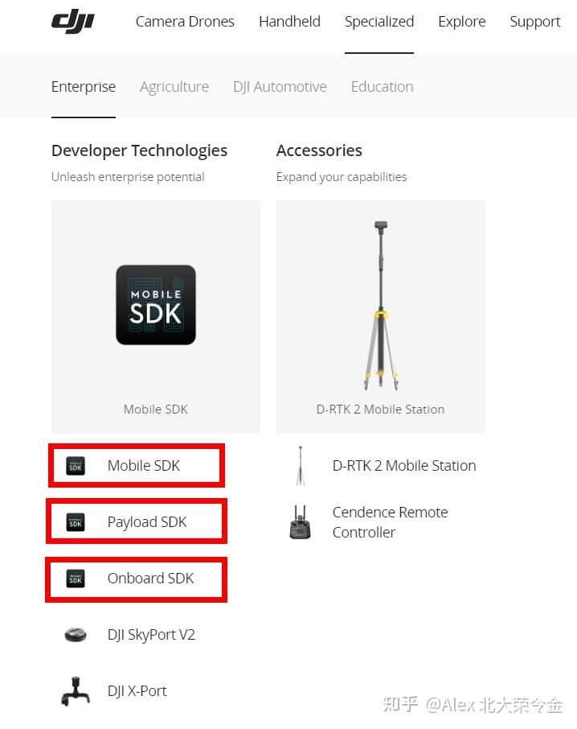The image size is (577, 729).
Task: Click the DJI logo
Action: pyautogui.click(x=72, y=22)
